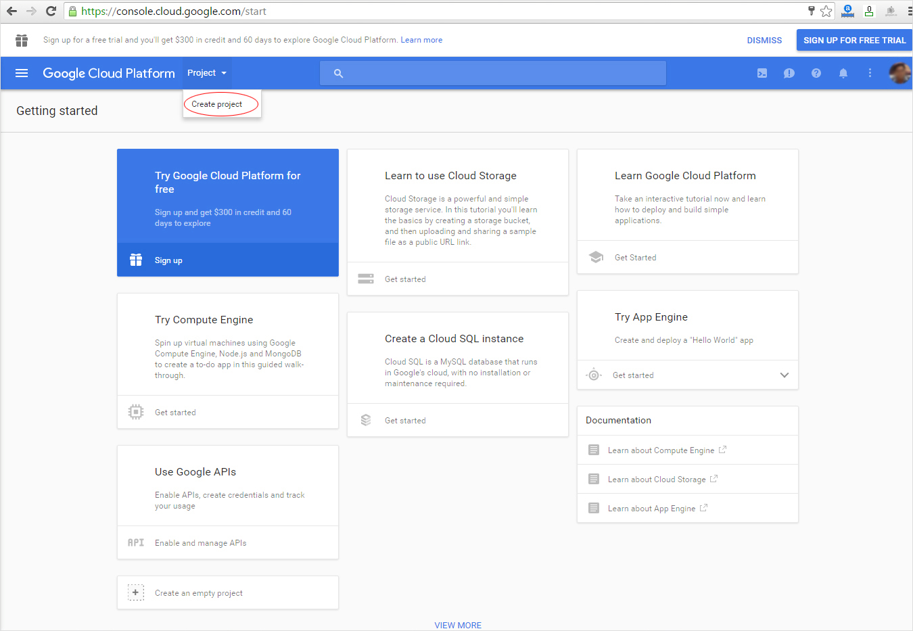Expand the Try App Engine chevron

(x=785, y=375)
